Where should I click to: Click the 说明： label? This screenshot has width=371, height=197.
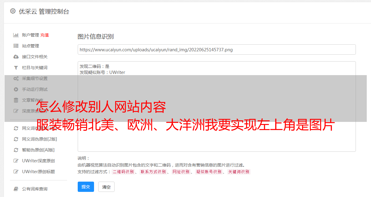[84, 158]
